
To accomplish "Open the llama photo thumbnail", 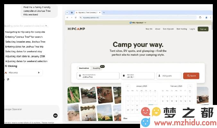I will pos(74,113).
